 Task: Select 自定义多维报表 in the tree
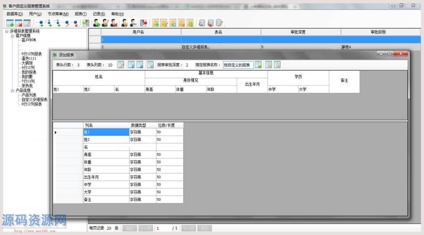pos(34,100)
